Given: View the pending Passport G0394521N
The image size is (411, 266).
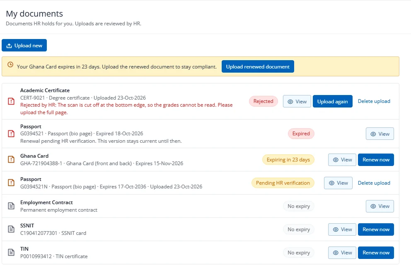Looking at the screenshot, I should tap(338, 183).
